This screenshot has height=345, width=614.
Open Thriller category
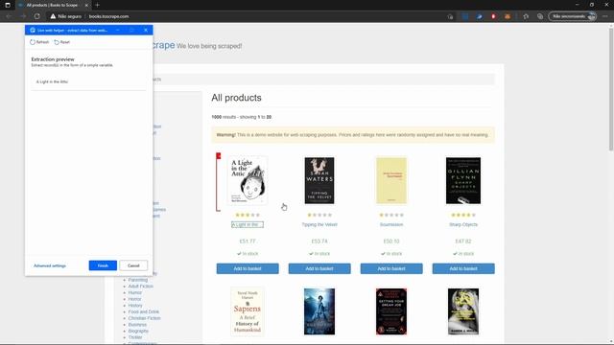135,337
